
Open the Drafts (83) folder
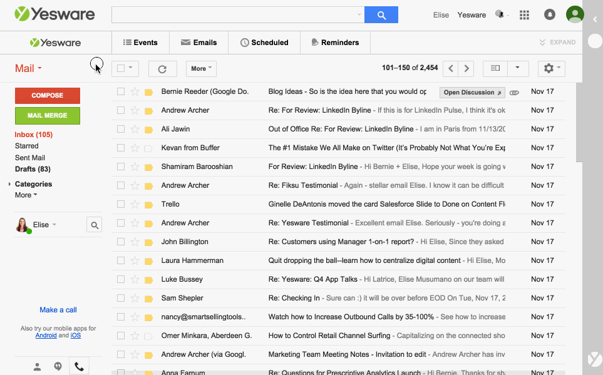[33, 169]
